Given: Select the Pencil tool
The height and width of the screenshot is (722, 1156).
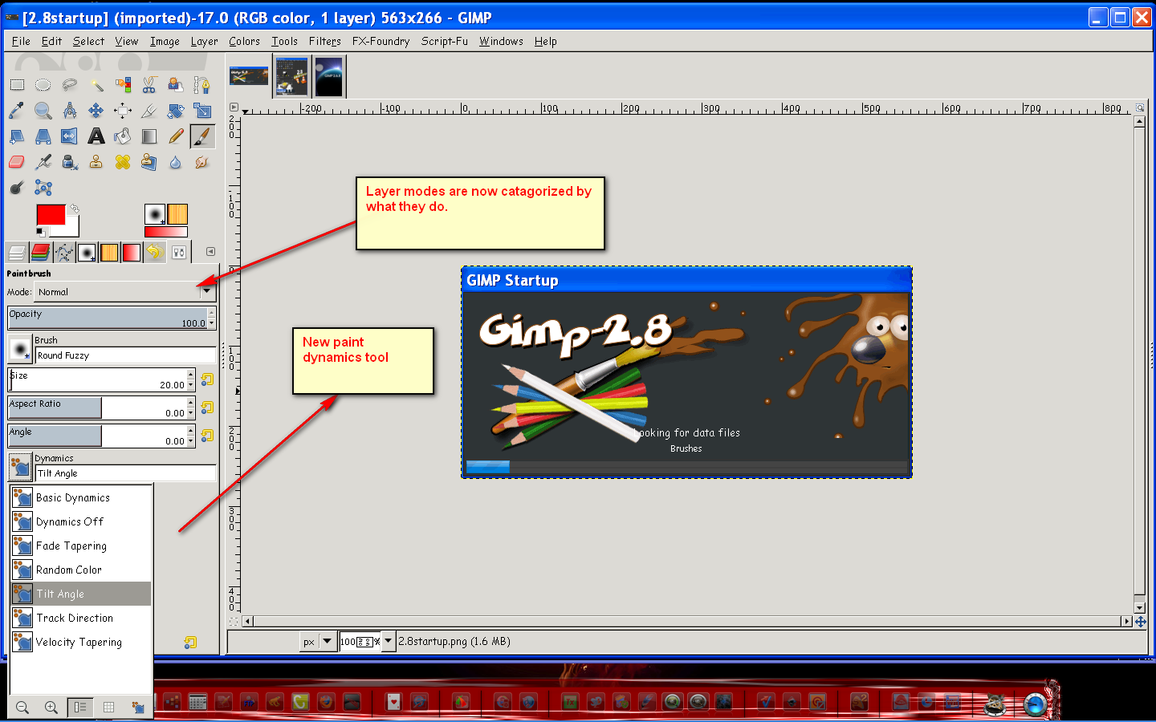Looking at the screenshot, I should click(x=176, y=136).
